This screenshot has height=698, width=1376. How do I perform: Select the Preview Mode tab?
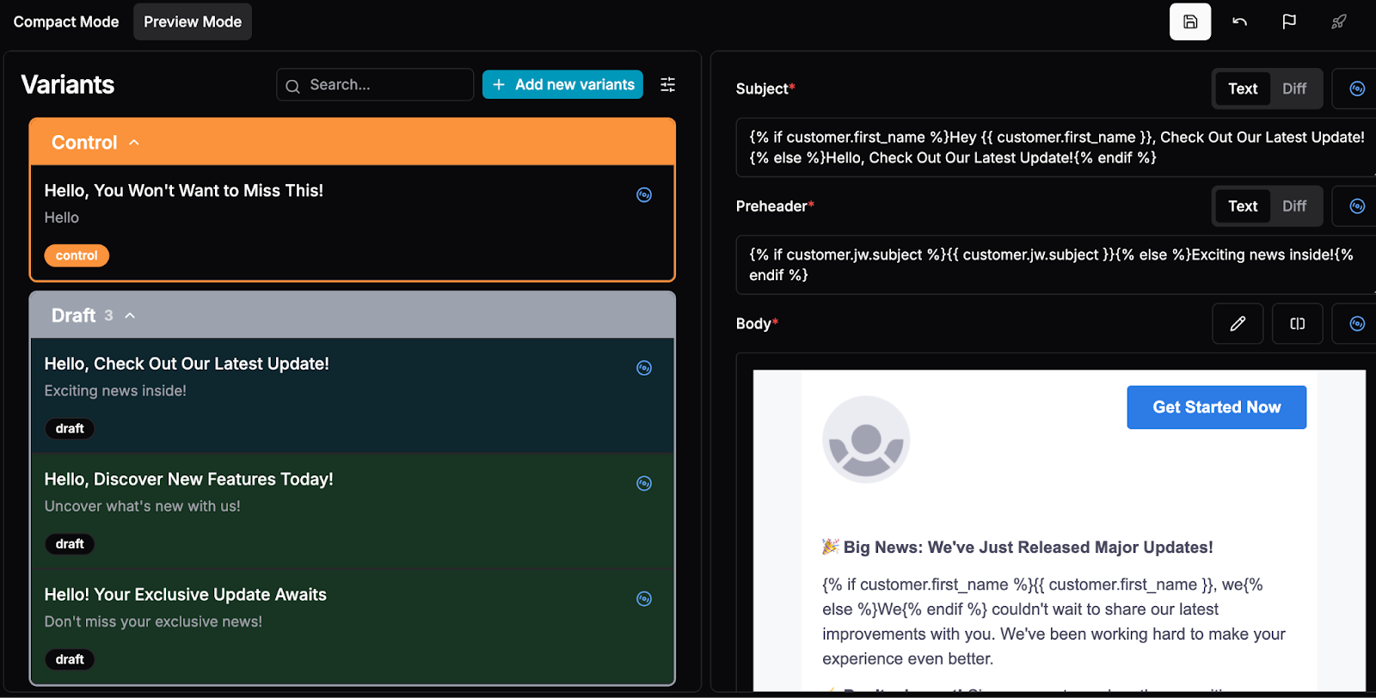193,22
